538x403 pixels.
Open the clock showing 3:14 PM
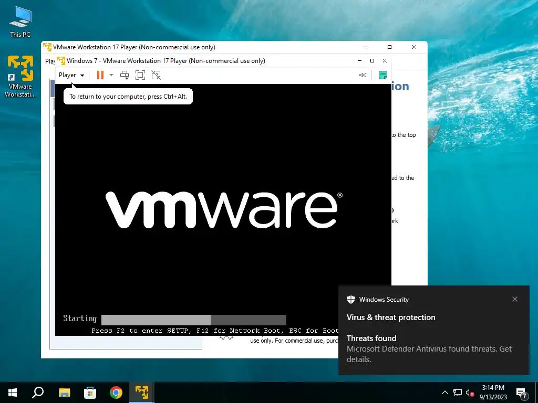click(x=493, y=393)
